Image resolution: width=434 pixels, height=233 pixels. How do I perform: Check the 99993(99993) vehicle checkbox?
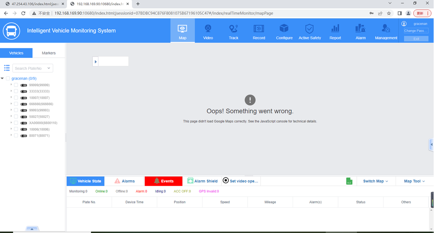(16, 110)
